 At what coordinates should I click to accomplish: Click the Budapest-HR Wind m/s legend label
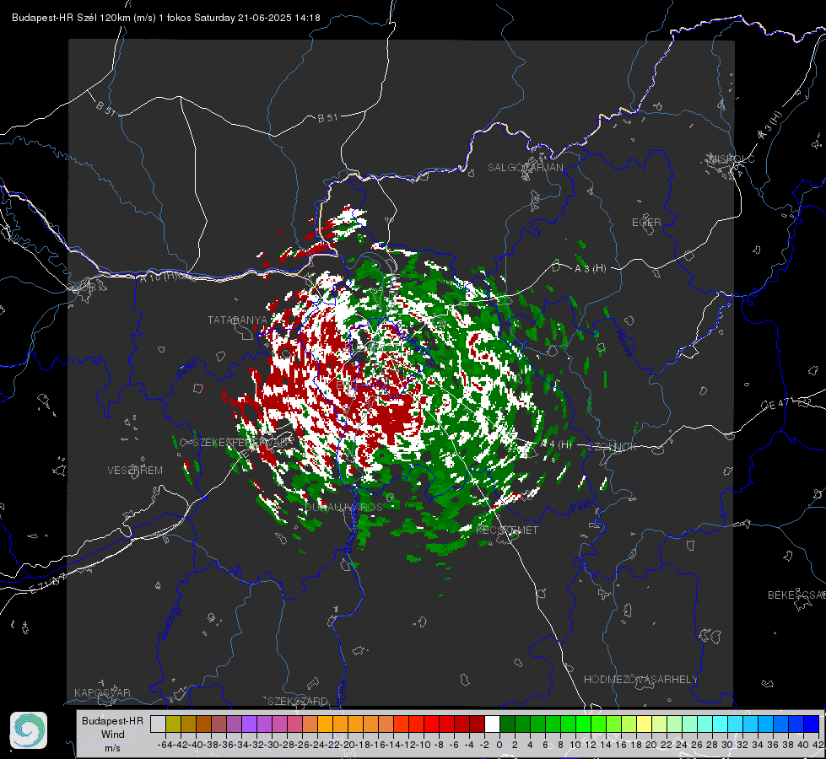[x=112, y=735]
